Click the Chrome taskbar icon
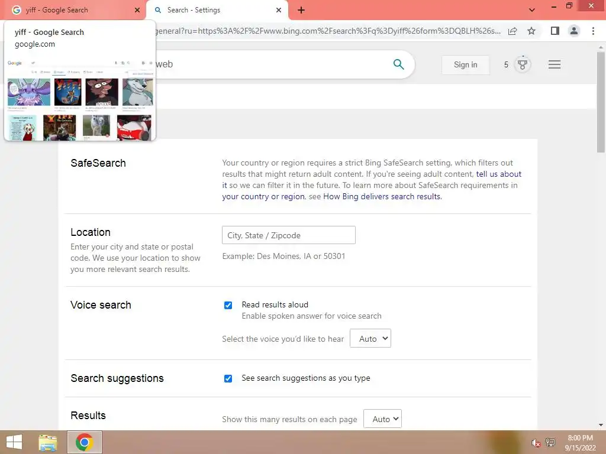 tap(85, 442)
